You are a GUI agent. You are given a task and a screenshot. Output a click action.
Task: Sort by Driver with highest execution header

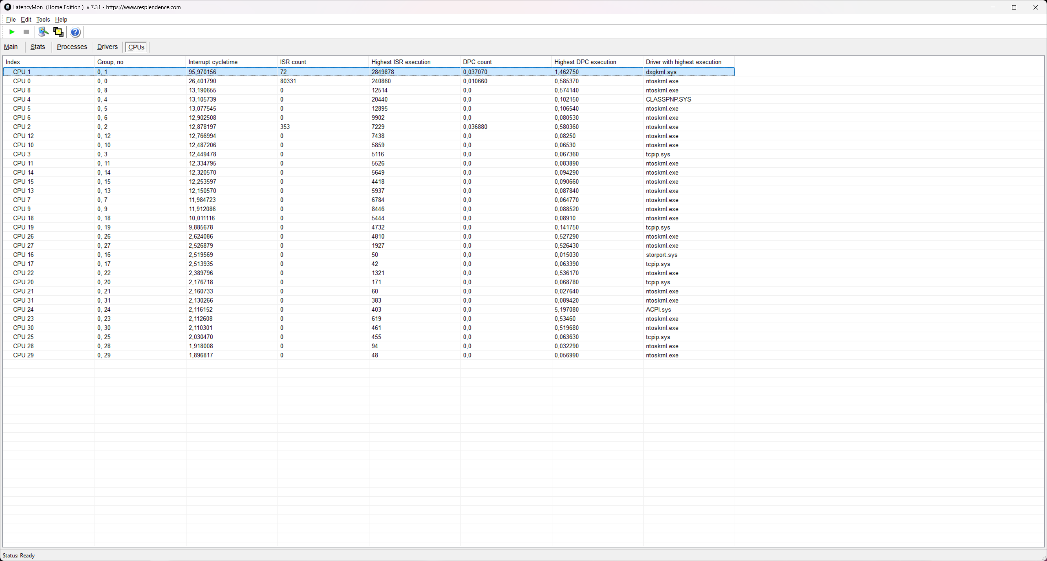pyautogui.click(x=683, y=62)
